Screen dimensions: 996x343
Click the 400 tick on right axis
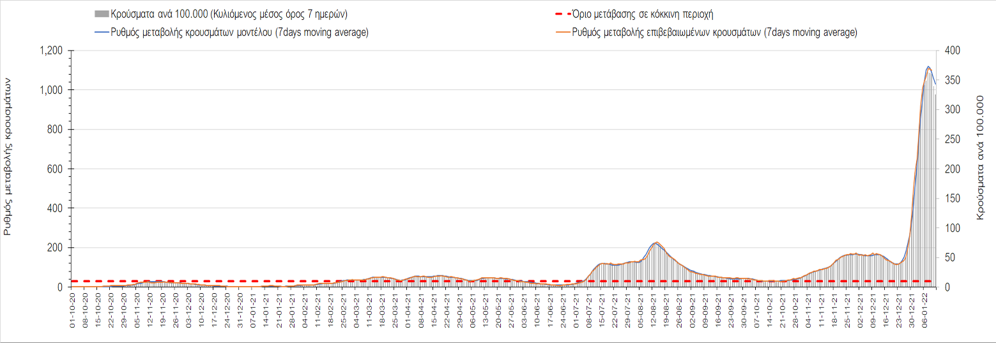pos(950,51)
